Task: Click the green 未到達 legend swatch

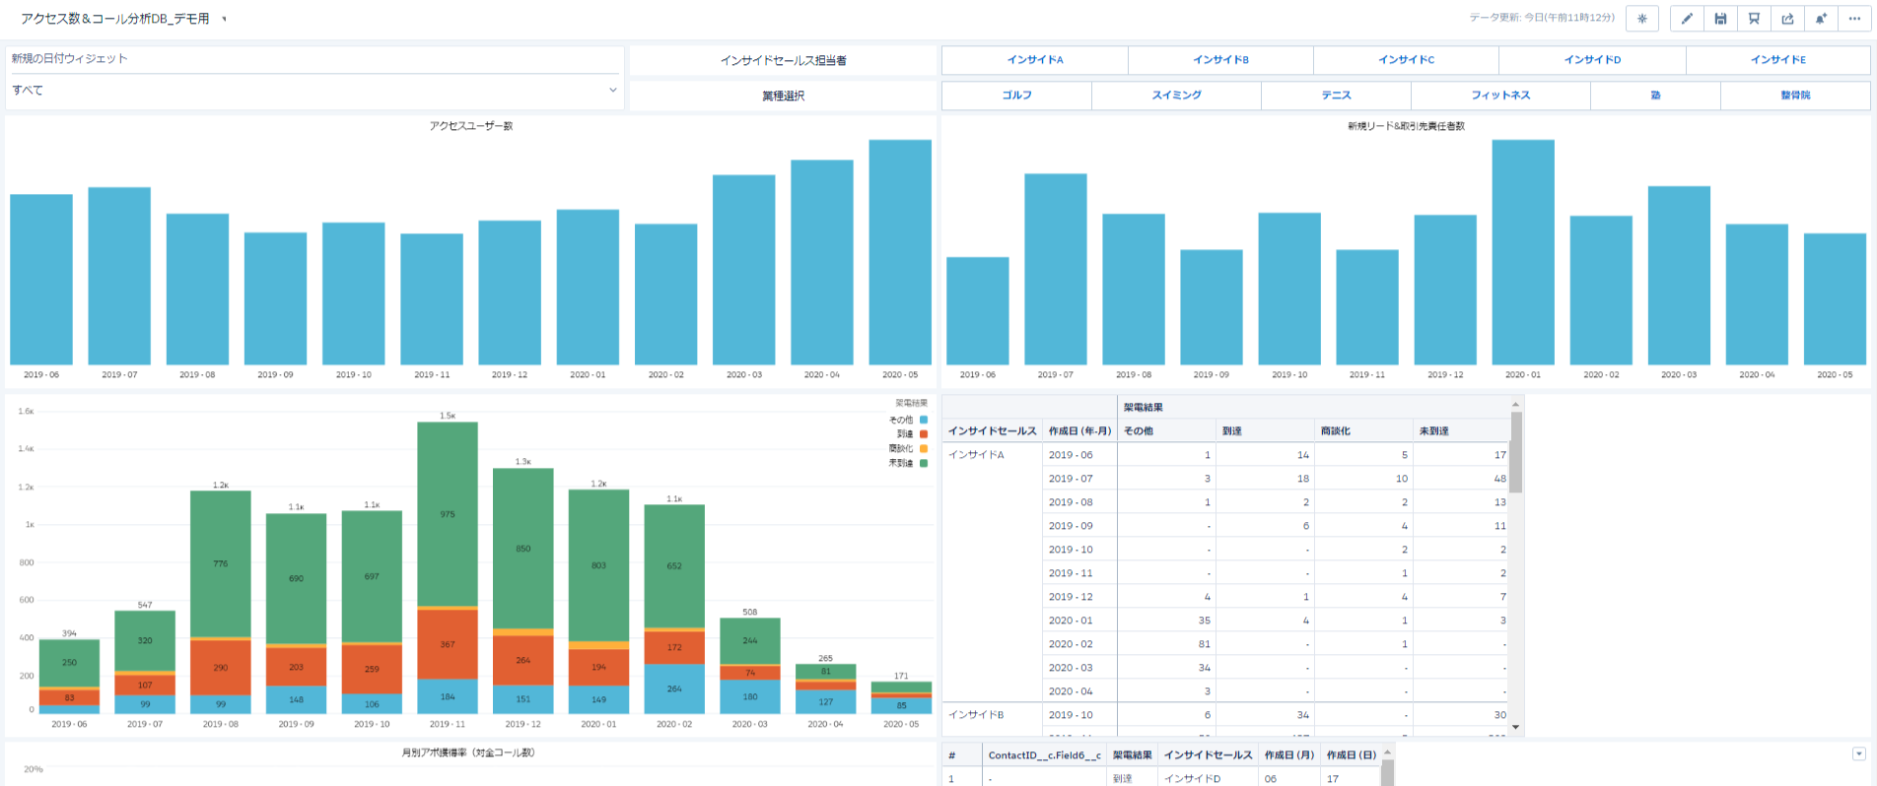Action: pyautogui.click(x=924, y=463)
